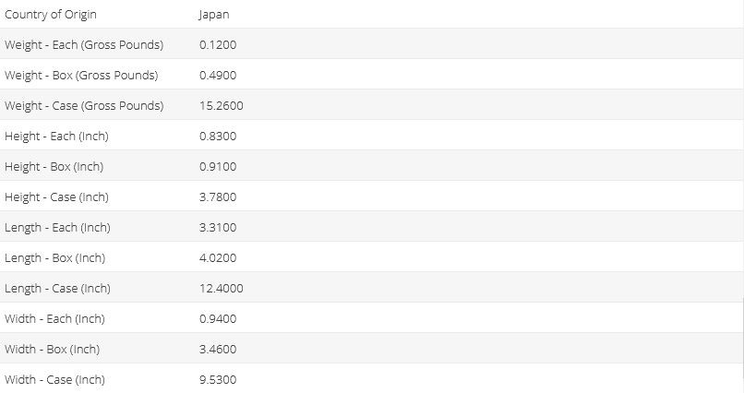
Task: Select the Japan value text
Action: (x=214, y=15)
